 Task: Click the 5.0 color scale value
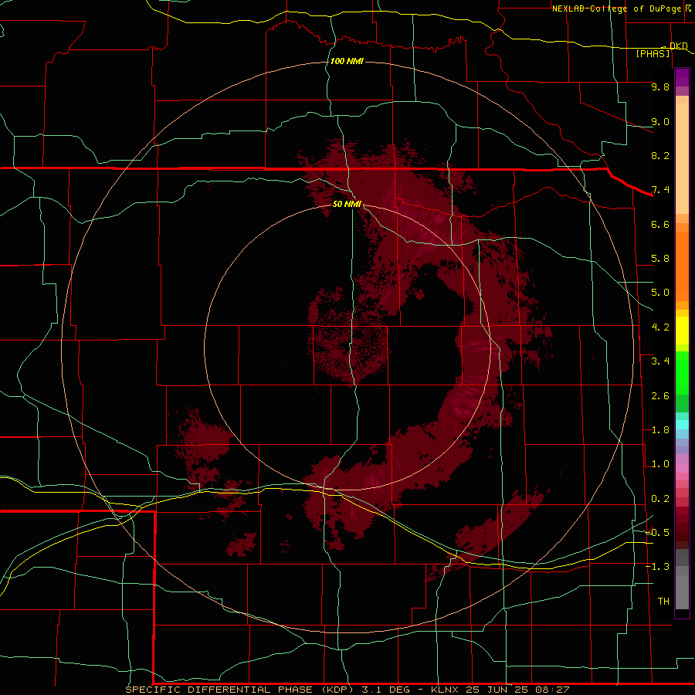pos(660,293)
